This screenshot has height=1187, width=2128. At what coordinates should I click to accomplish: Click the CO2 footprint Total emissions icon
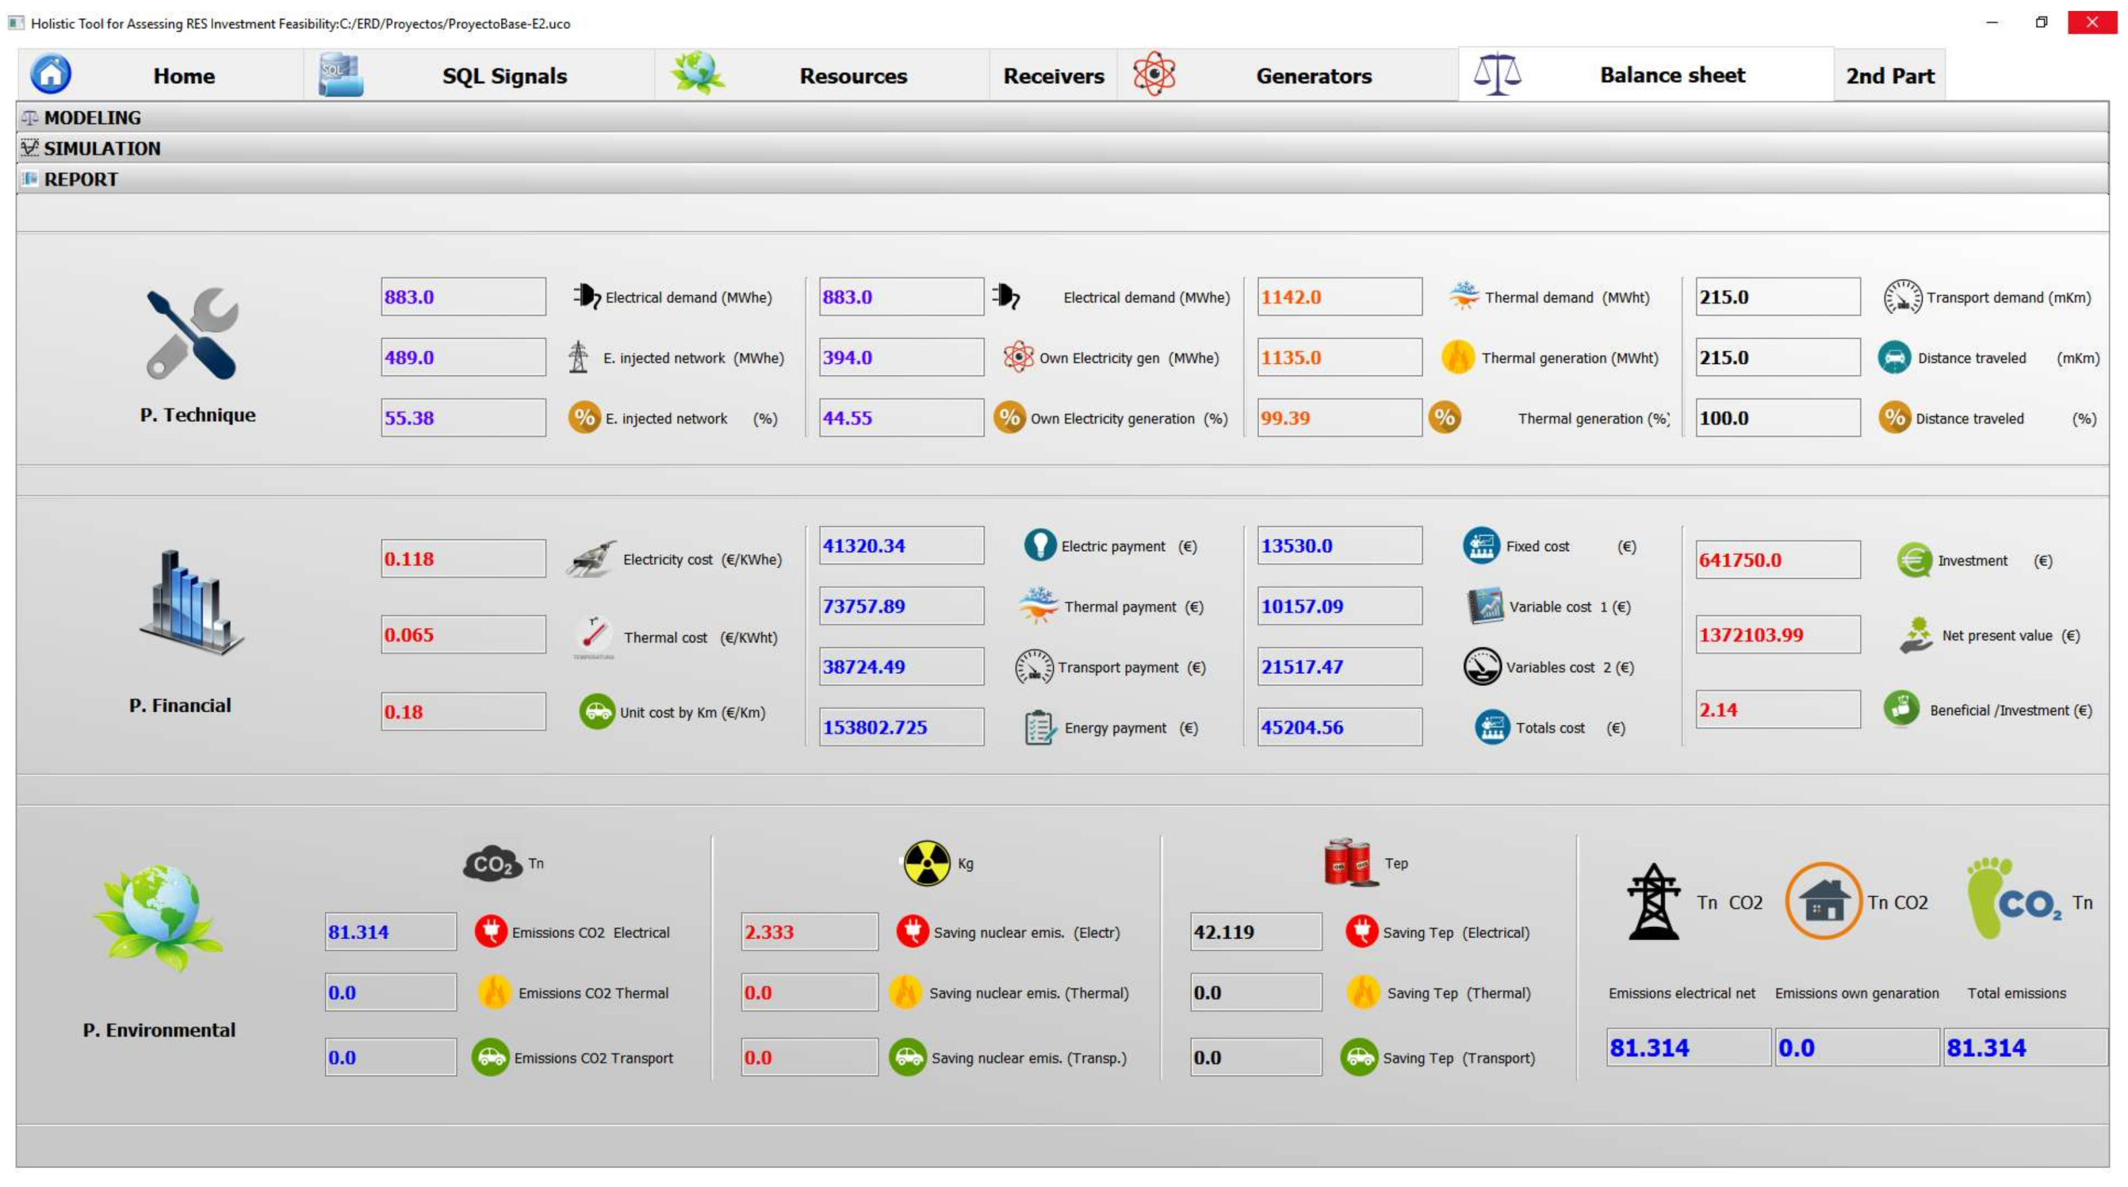coord(2014,898)
